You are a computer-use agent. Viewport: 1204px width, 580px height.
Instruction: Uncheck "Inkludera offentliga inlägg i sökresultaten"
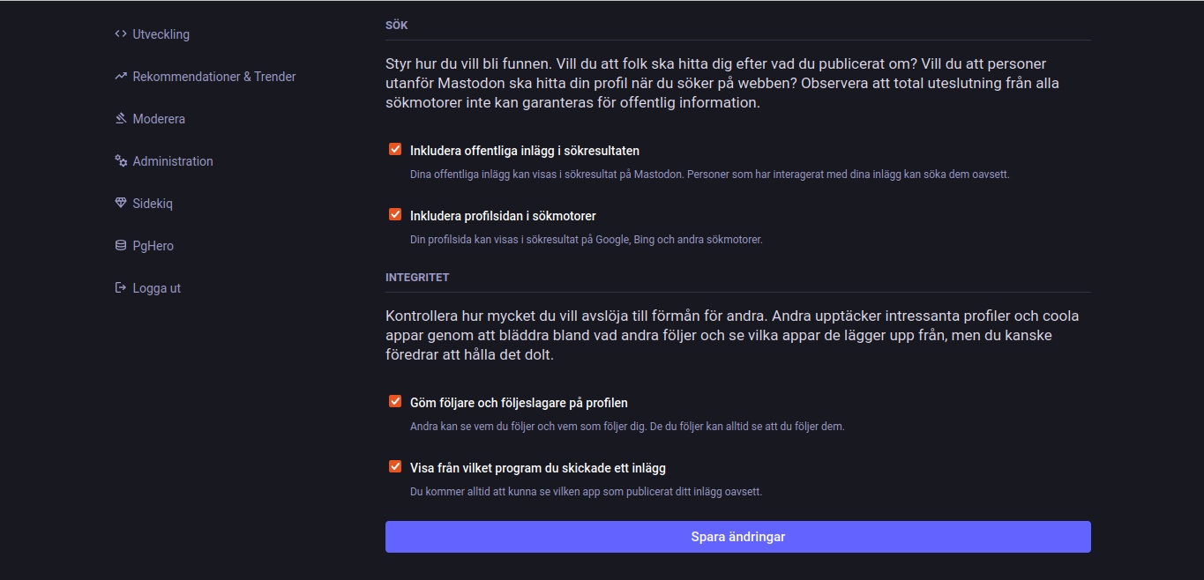pyautogui.click(x=394, y=148)
